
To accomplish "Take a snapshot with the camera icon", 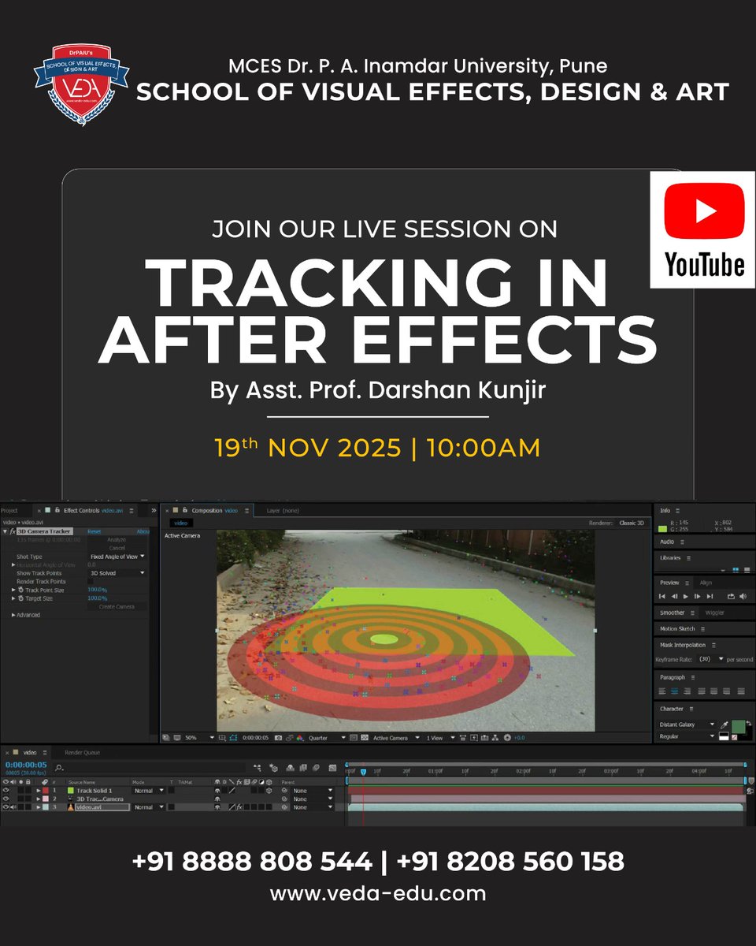I will 278,738.
